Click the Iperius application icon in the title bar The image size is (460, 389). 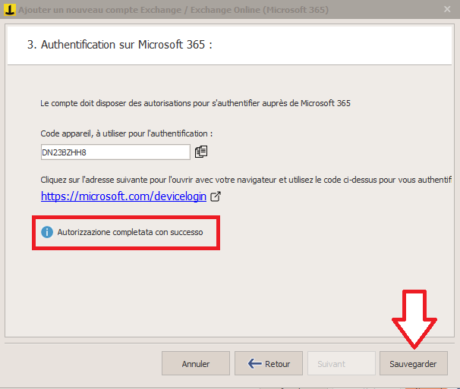point(9,10)
